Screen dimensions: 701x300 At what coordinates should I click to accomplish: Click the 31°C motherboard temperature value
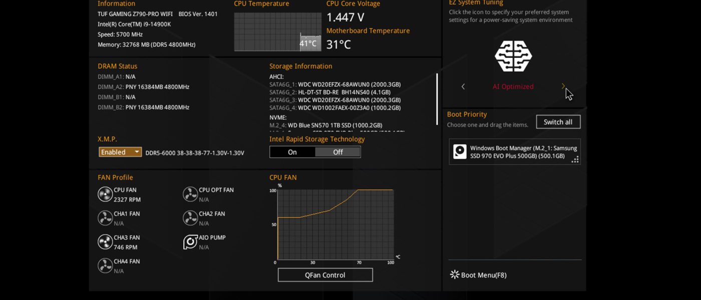pyautogui.click(x=338, y=44)
